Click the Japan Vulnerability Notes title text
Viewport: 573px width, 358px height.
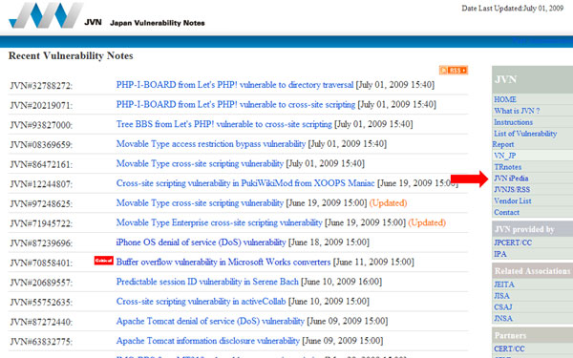click(x=158, y=23)
